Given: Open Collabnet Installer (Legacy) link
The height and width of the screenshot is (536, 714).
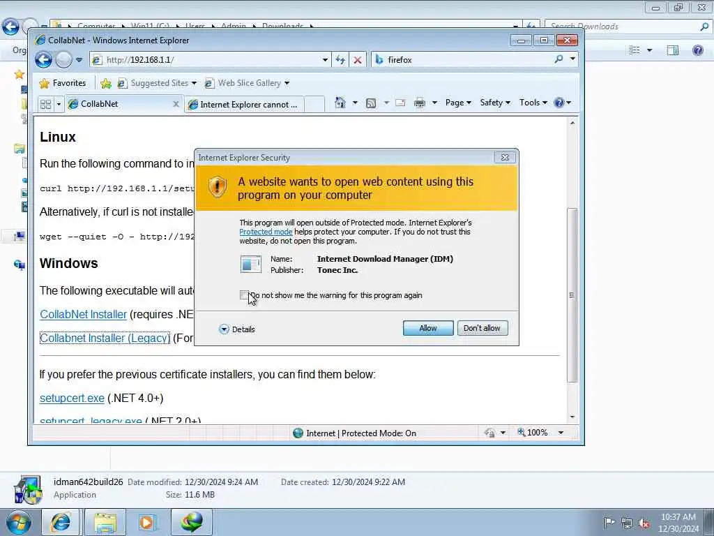Looking at the screenshot, I should [x=105, y=338].
